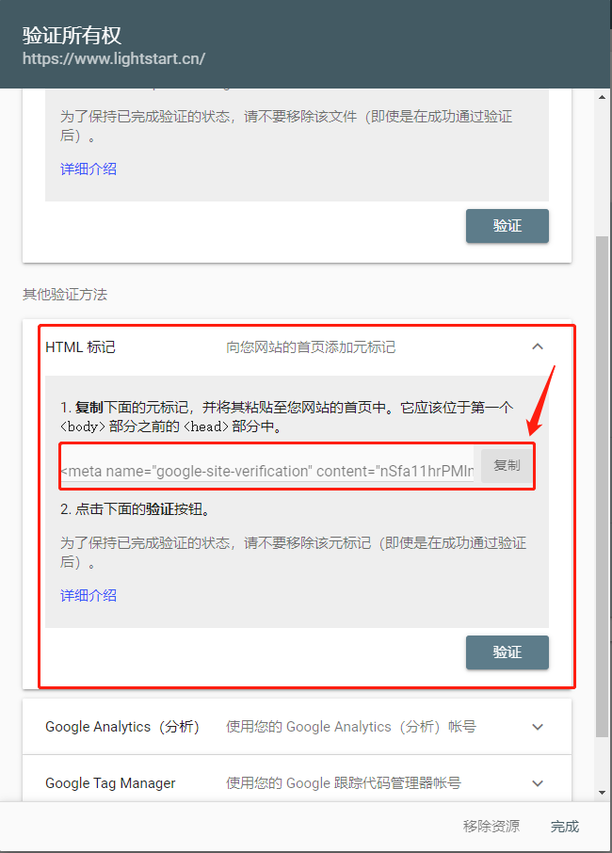Click the scrollbar up arrow
Screen dimensions: 612x853
[602, 97]
